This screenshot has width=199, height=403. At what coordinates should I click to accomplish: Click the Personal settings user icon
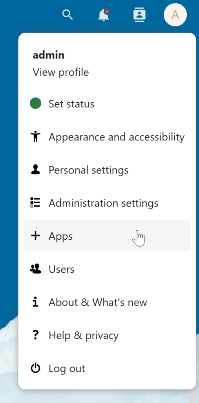coord(35,170)
